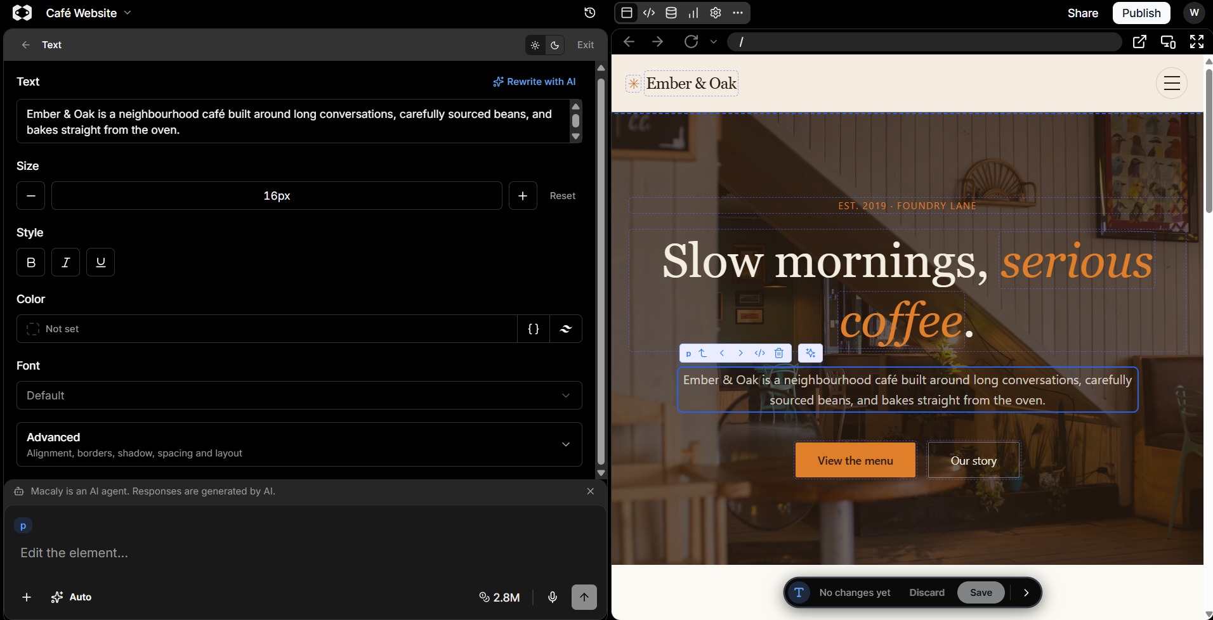
Task: Open the Café Website project dropdown
Action: coord(88,13)
